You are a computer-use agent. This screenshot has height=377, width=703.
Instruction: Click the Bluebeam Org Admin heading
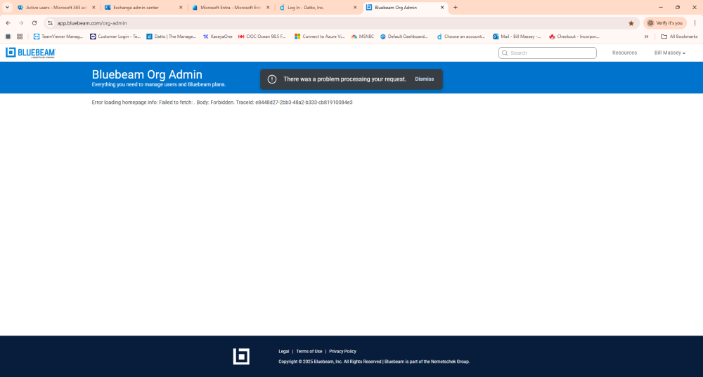click(x=147, y=74)
